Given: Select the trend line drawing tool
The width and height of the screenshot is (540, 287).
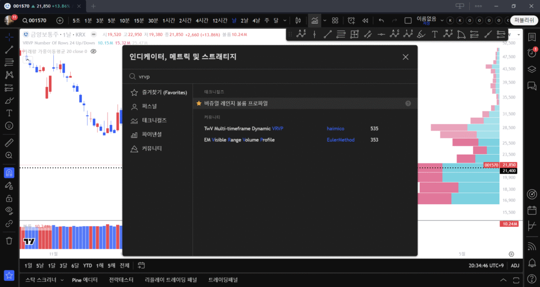Looking at the screenshot, I should tap(9, 50).
